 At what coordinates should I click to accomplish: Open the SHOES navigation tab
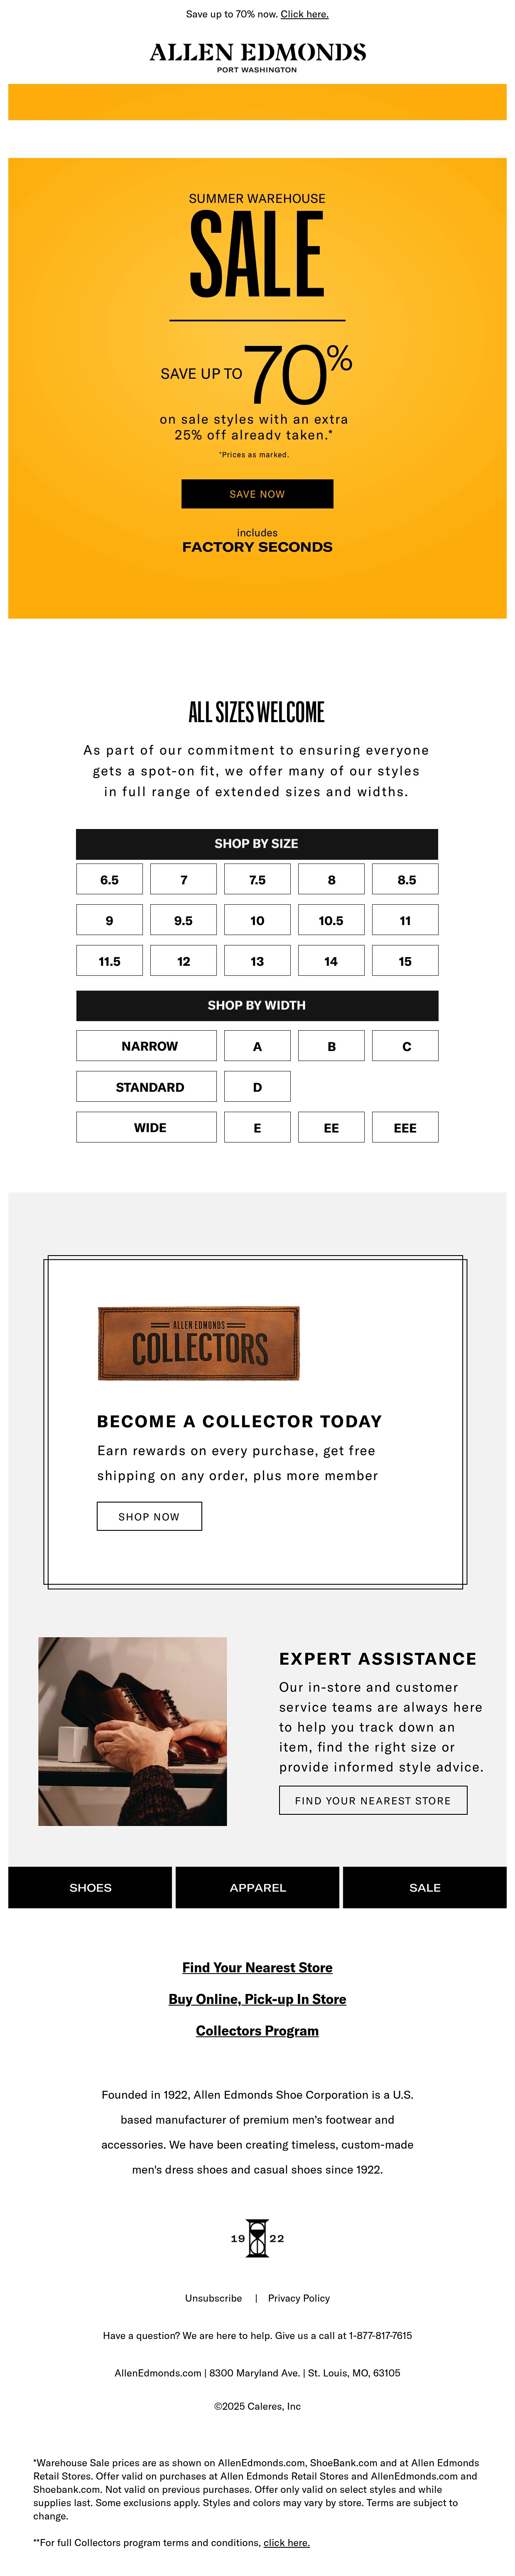90,1888
